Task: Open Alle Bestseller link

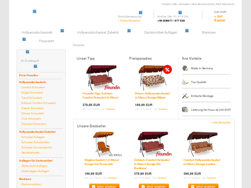Action: click(221, 122)
